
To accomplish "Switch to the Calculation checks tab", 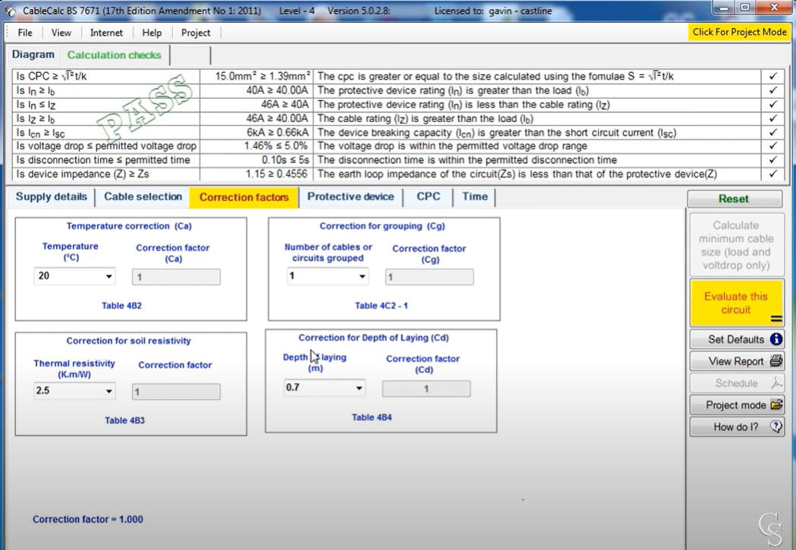I will tap(115, 55).
